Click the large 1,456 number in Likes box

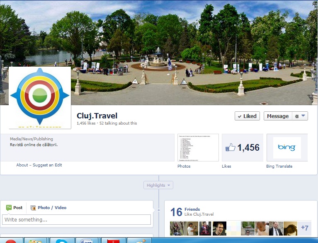coord(248,147)
